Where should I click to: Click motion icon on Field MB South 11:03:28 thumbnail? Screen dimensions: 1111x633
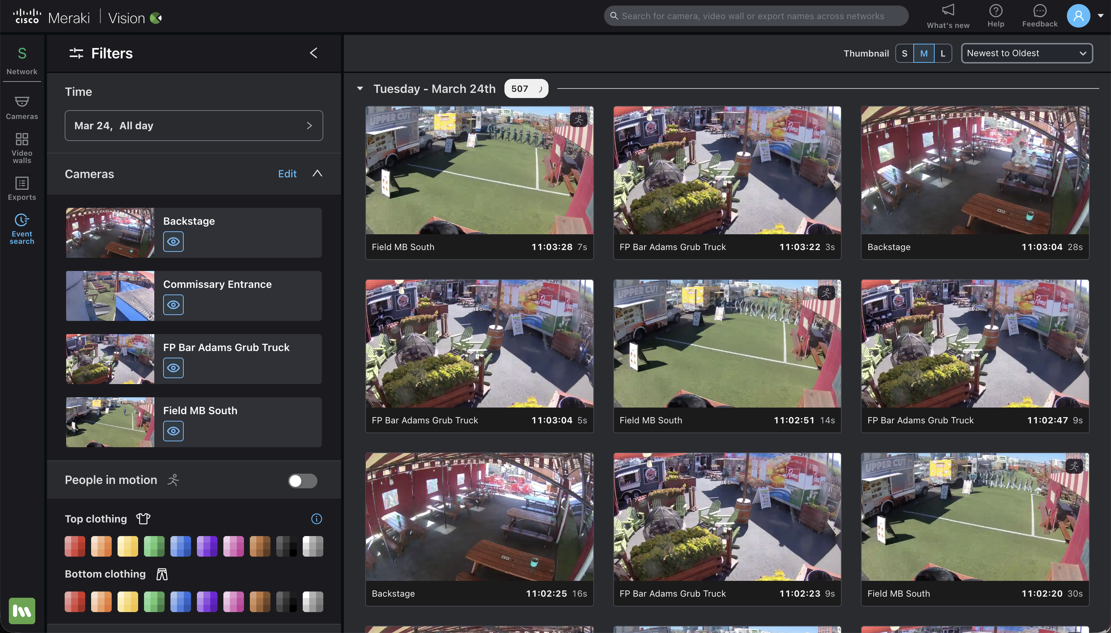[x=579, y=120]
